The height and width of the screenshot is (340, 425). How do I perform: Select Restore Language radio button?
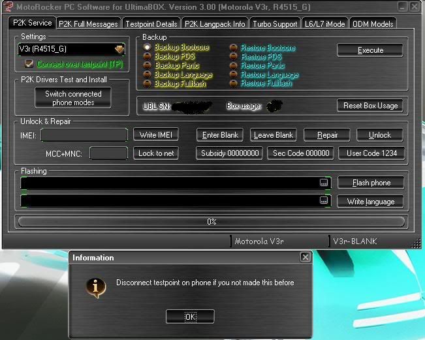pyautogui.click(x=233, y=74)
